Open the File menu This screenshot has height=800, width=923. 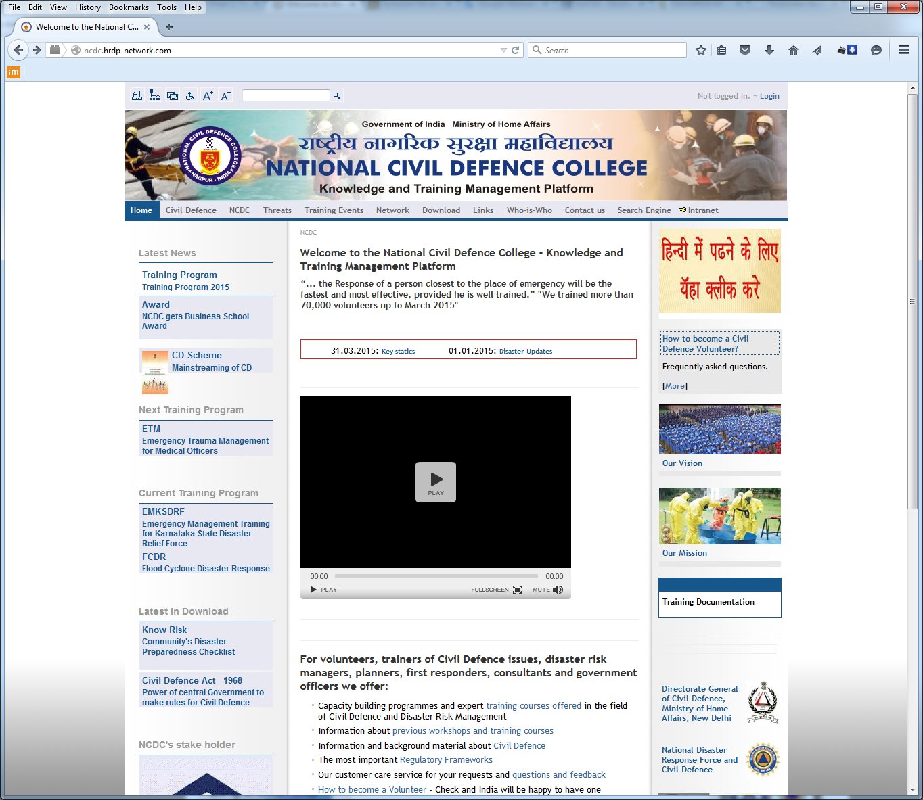pos(14,7)
